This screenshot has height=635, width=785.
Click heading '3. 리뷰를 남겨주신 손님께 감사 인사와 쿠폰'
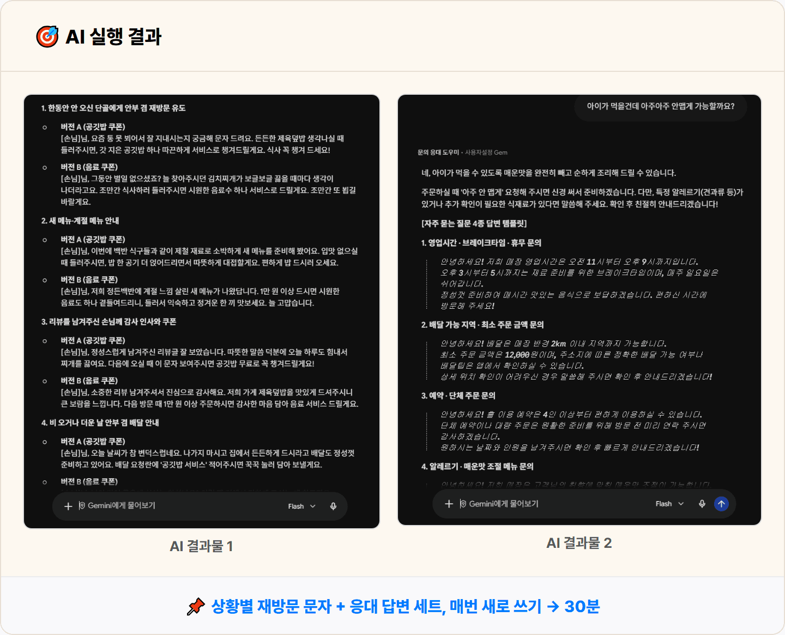(108, 322)
